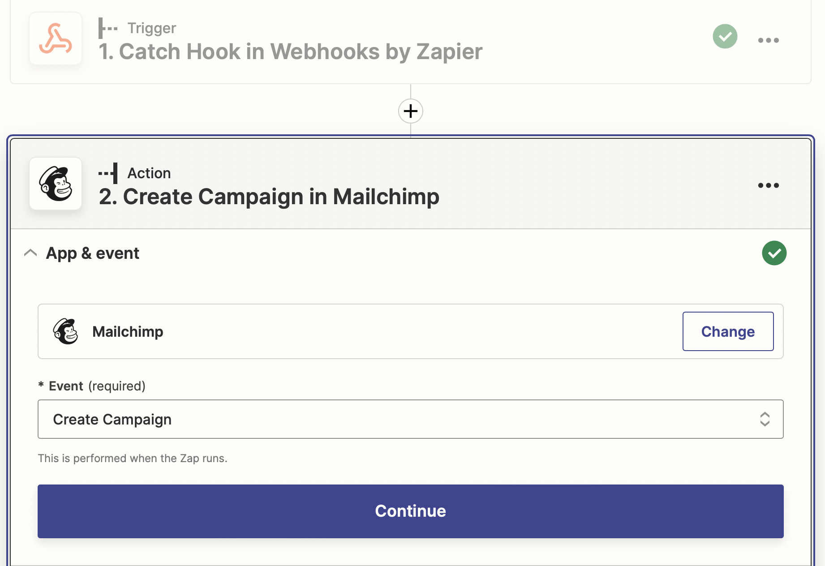Screen dimensions: 825x566
Task: Add a step with the plus button
Action: tap(410, 111)
